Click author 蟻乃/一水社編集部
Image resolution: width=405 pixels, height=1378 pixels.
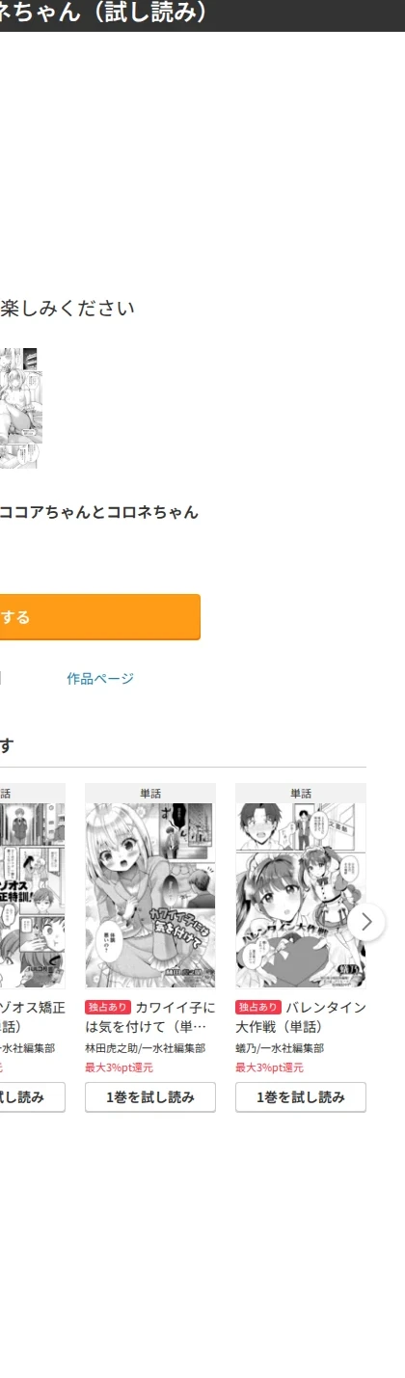(x=280, y=1048)
